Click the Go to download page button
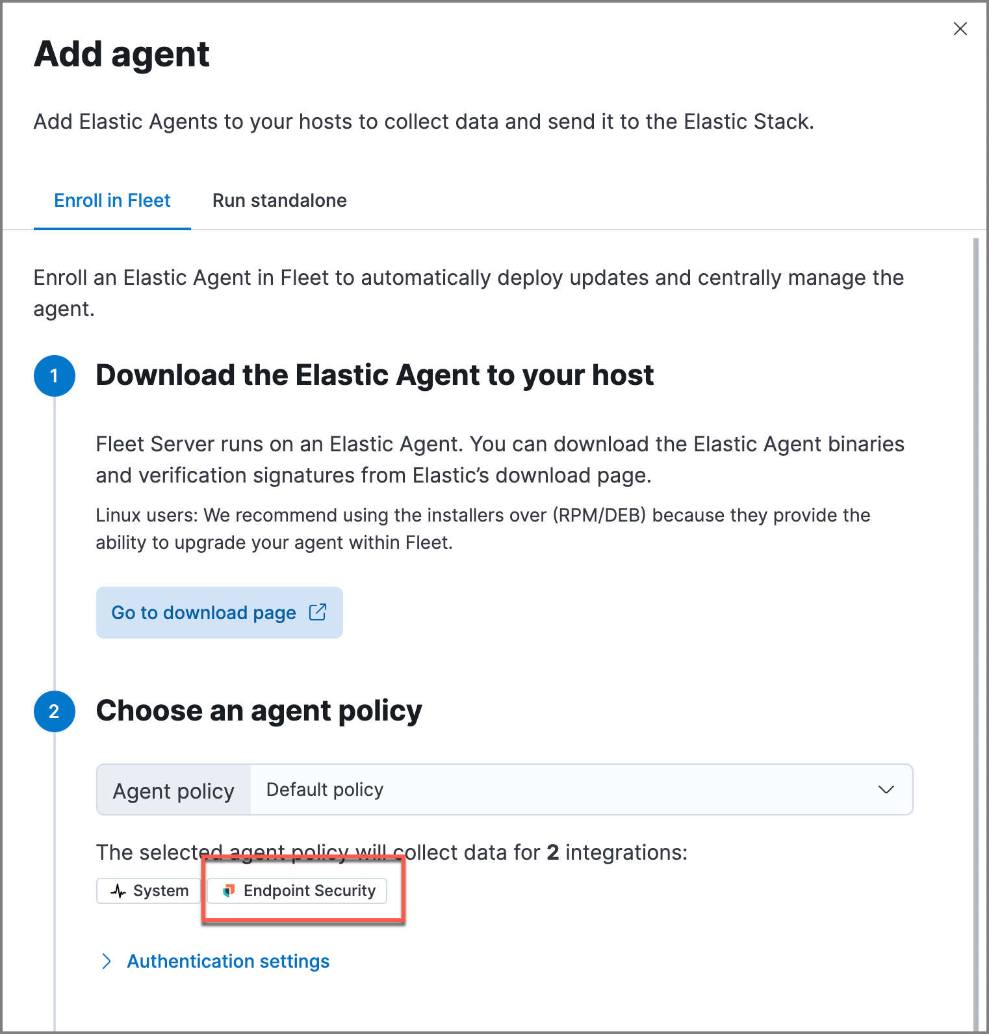The image size is (989, 1034). point(219,612)
